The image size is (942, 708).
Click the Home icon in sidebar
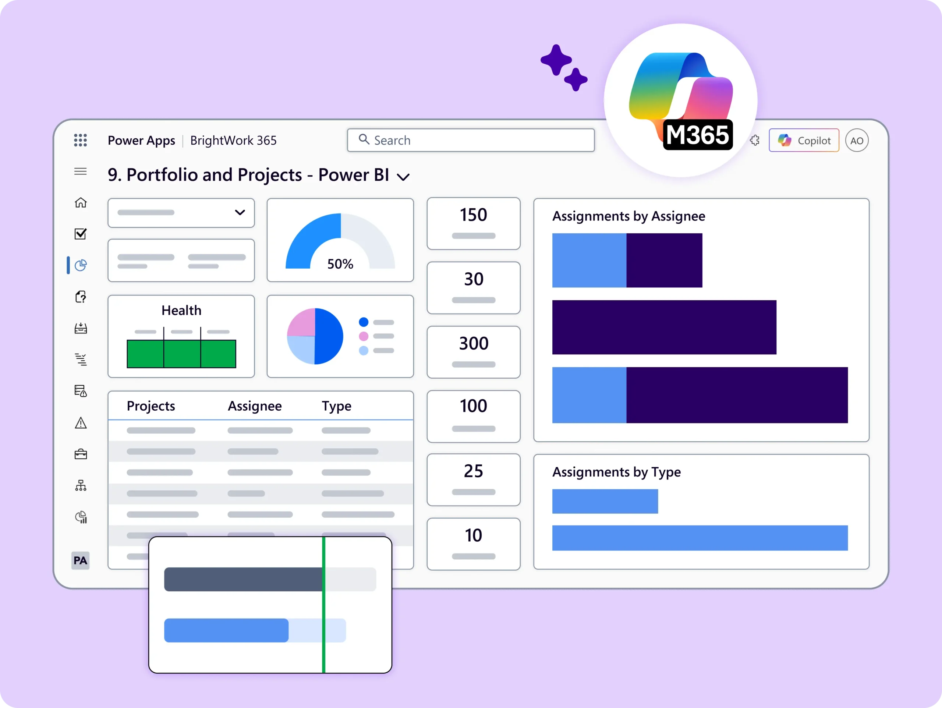point(81,203)
